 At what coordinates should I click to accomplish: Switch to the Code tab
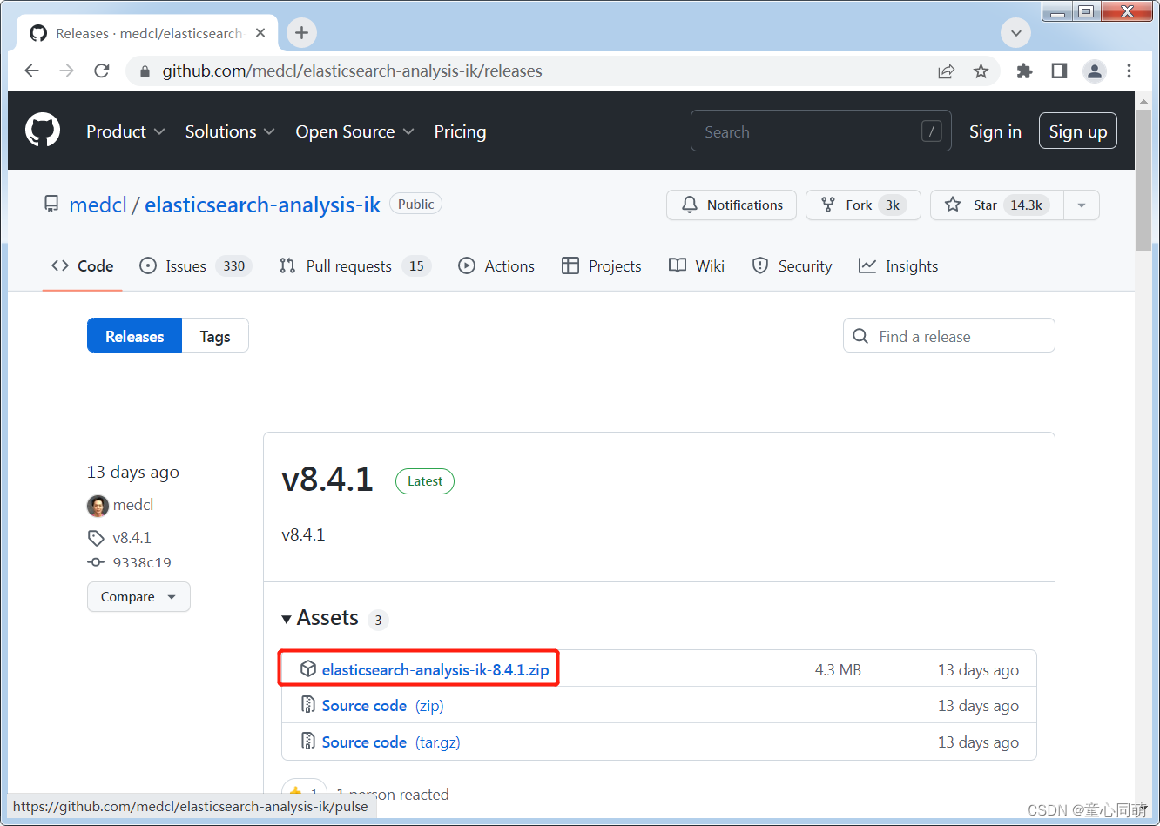click(x=83, y=266)
